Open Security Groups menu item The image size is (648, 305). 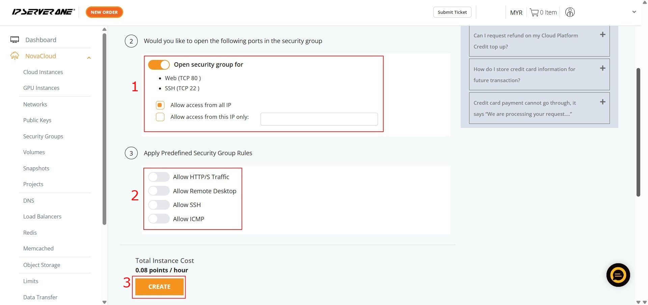43,136
